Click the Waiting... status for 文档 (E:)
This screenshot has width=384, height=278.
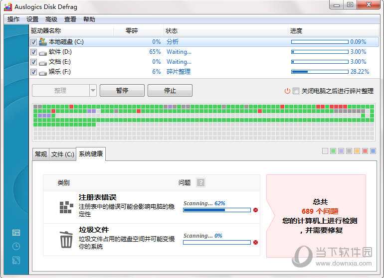pyautogui.click(x=179, y=62)
